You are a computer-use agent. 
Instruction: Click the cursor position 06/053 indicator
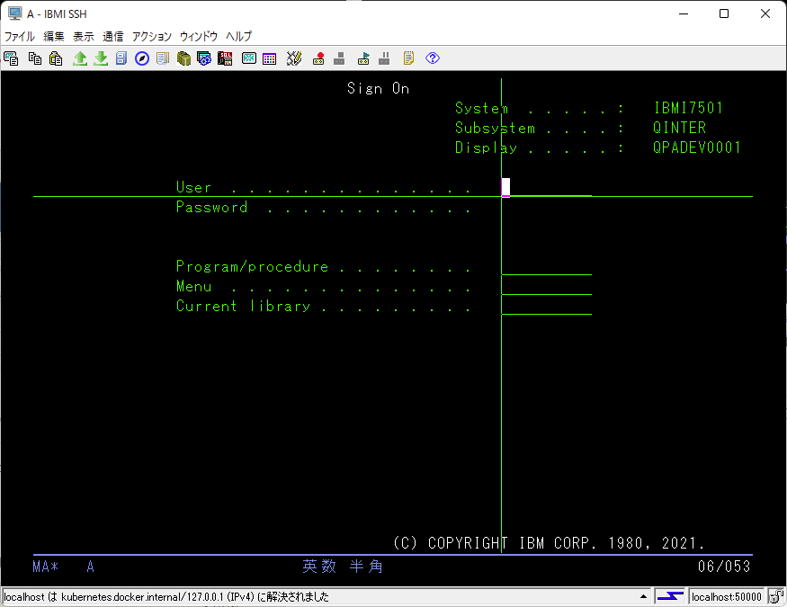pyautogui.click(x=724, y=567)
